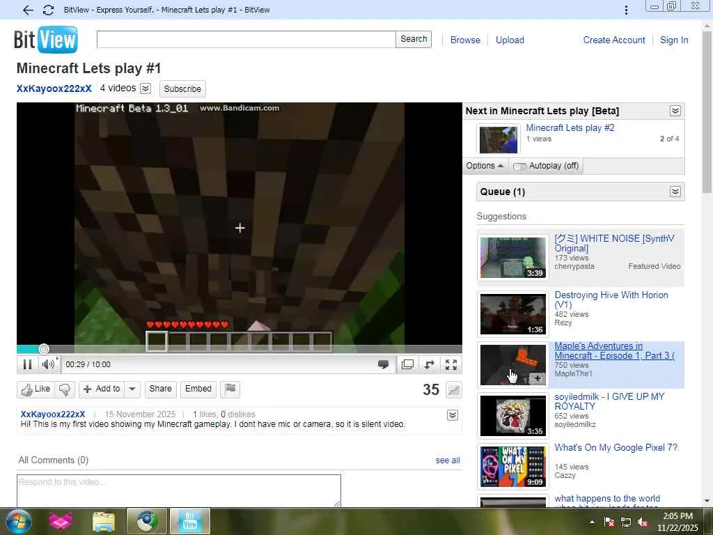Focus the search text field
The image size is (713, 535).
[x=246, y=39]
